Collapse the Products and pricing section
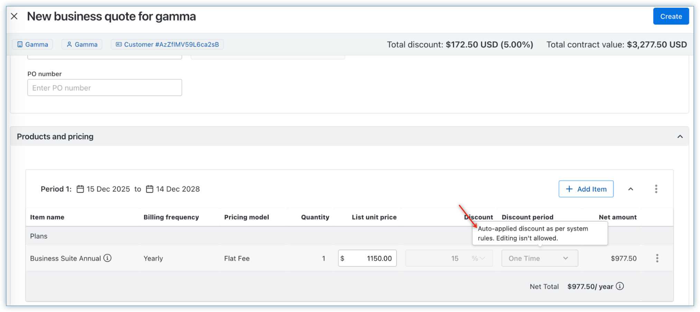The height and width of the screenshot is (312, 700). pyautogui.click(x=680, y=137)
